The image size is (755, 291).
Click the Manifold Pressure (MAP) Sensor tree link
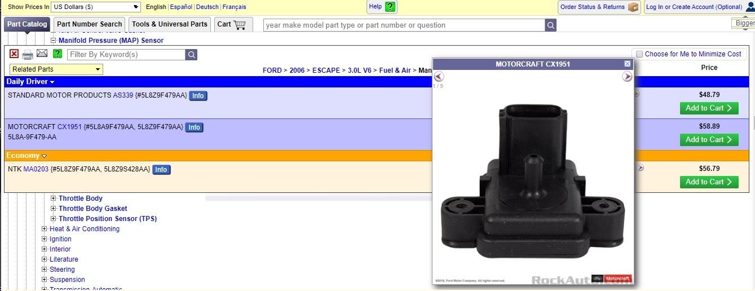coord(111,41)
